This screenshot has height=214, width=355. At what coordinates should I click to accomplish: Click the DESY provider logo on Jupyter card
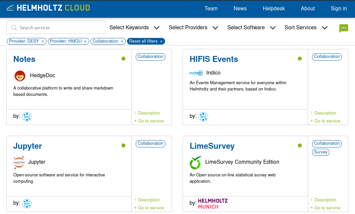pyautogui.click(x=27, y=204)
